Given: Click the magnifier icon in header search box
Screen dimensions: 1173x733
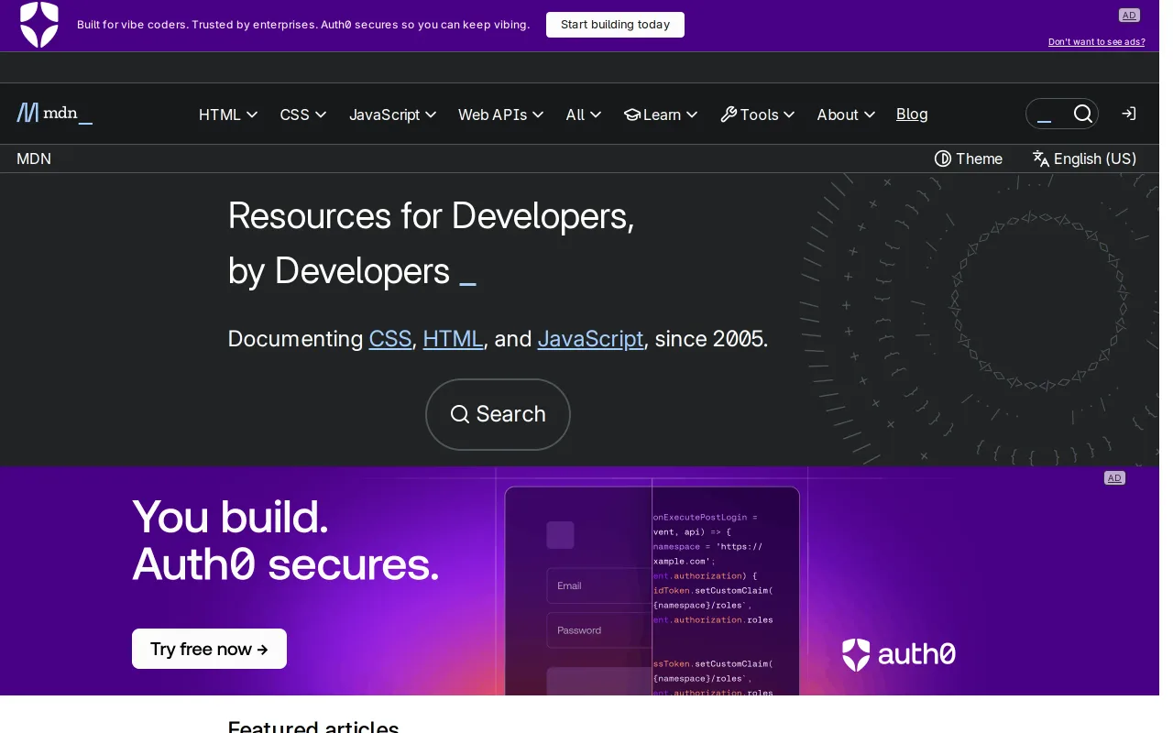Looking at the screenshot, I should click(1083, 114).
